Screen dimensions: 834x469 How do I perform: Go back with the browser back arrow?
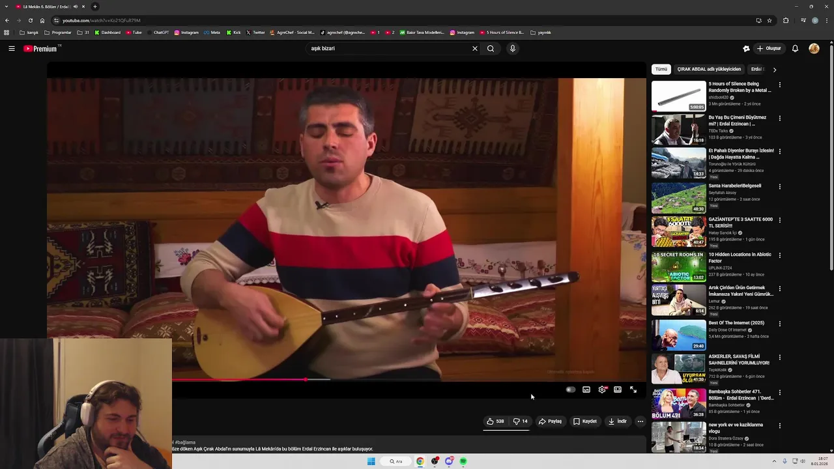(7, 20)
